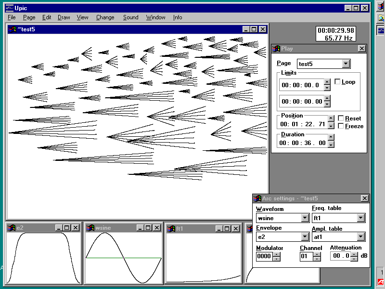Decrease the Modulator value
This screenshot has height=289, width=385.
[x=276, y=259]
